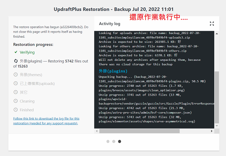Open the restoration log file download link
The height and width of the screenshot is (156, 226).
tap(46, 121)
